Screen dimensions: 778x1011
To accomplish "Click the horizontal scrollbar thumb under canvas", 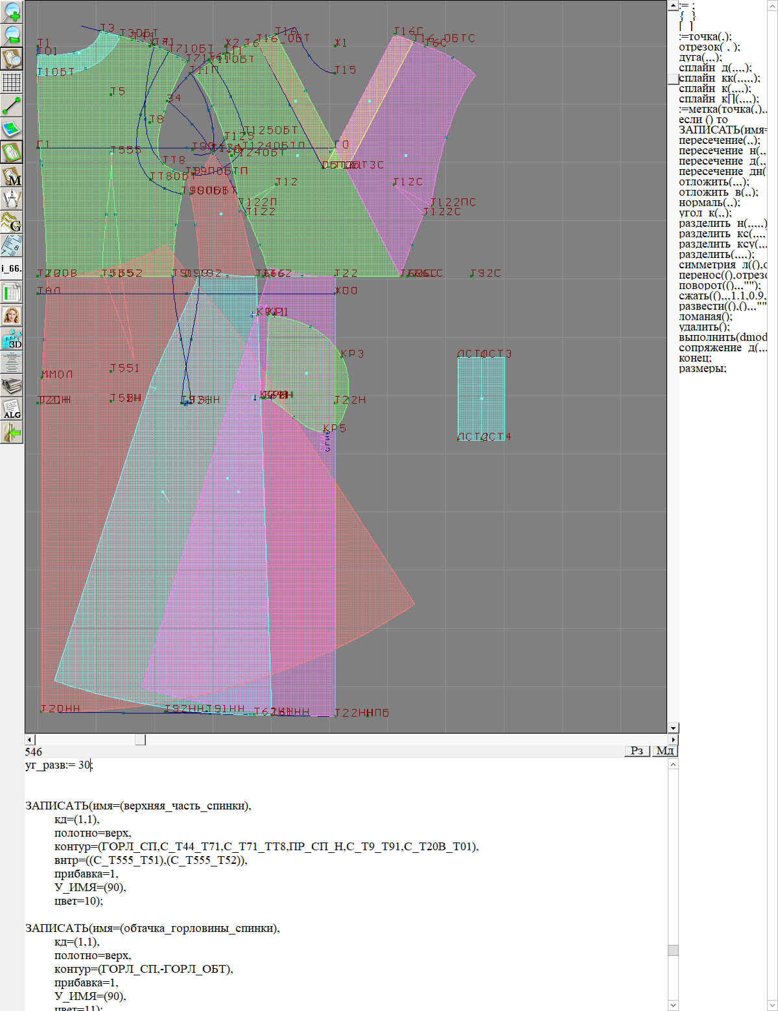I will pos(140,739).
